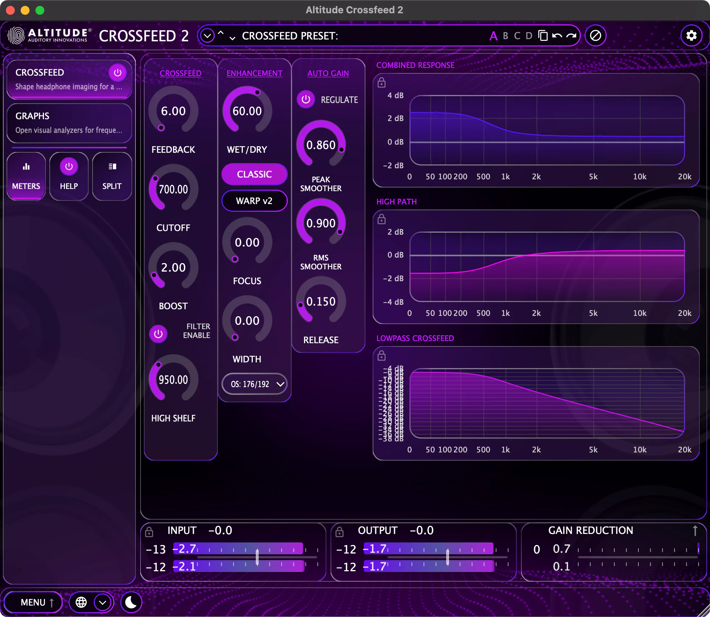Expand the dropdown next to the globe
The width and height of the screenshot is (710, 617).
coord(103,602)
